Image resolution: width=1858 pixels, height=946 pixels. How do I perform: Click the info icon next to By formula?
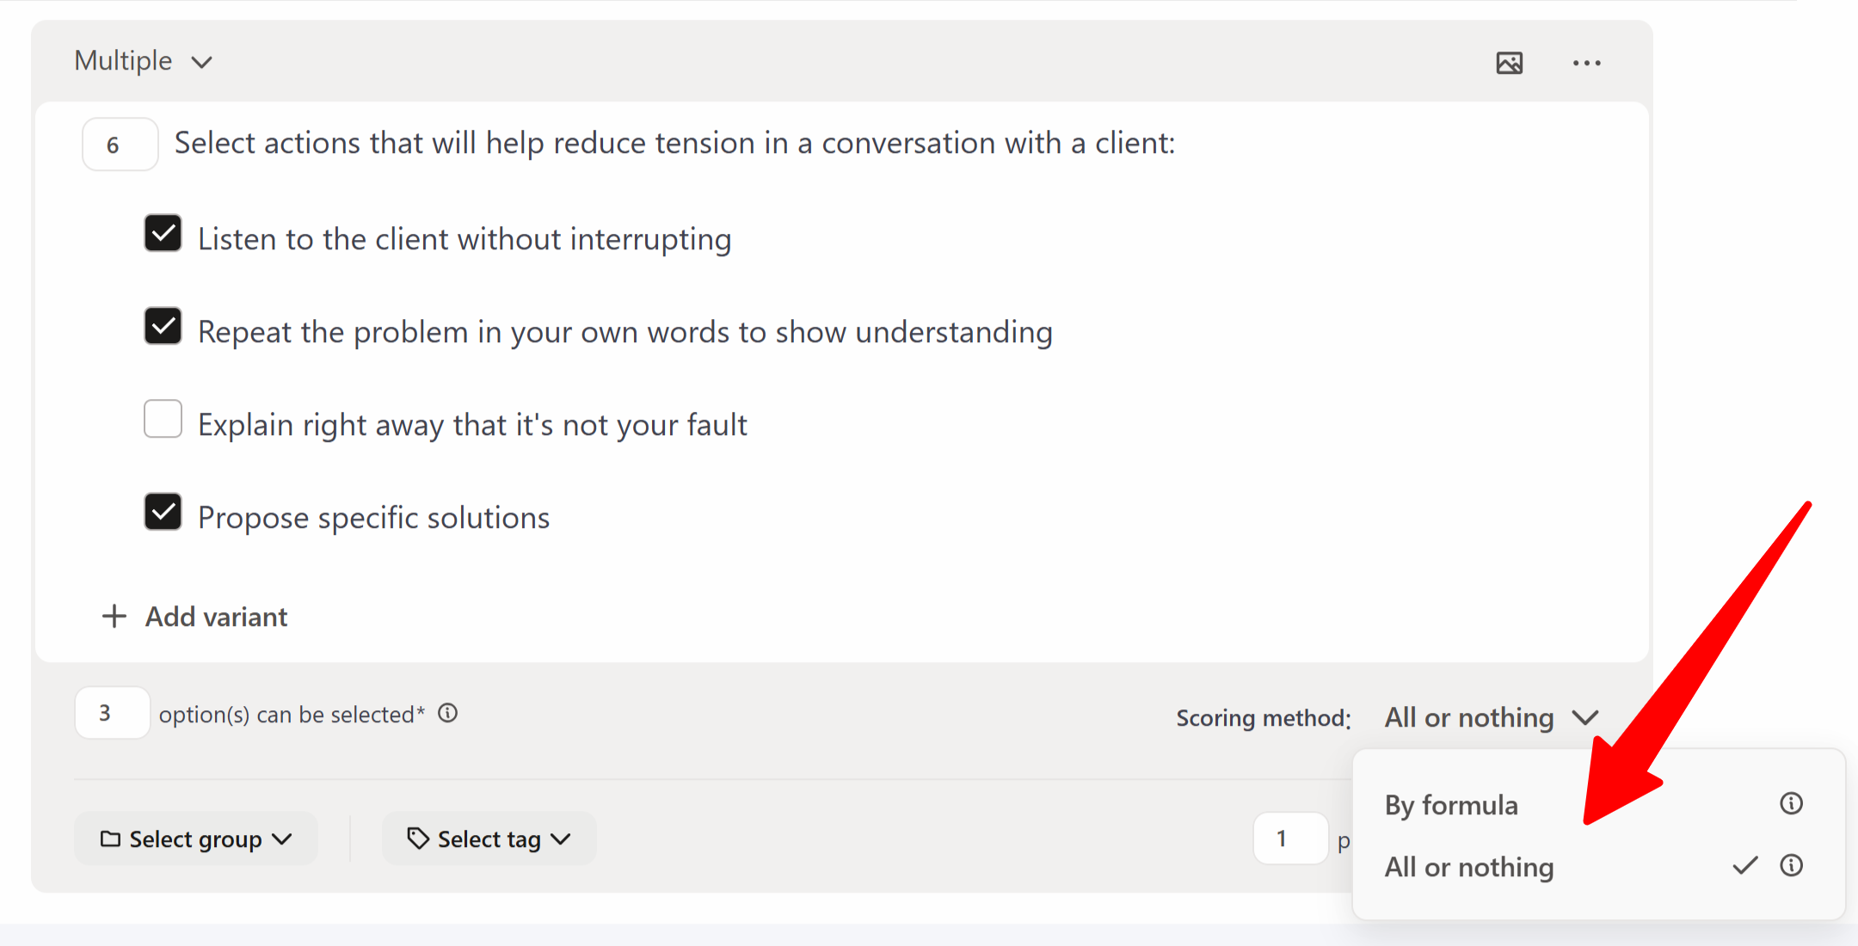[1791, 803]
